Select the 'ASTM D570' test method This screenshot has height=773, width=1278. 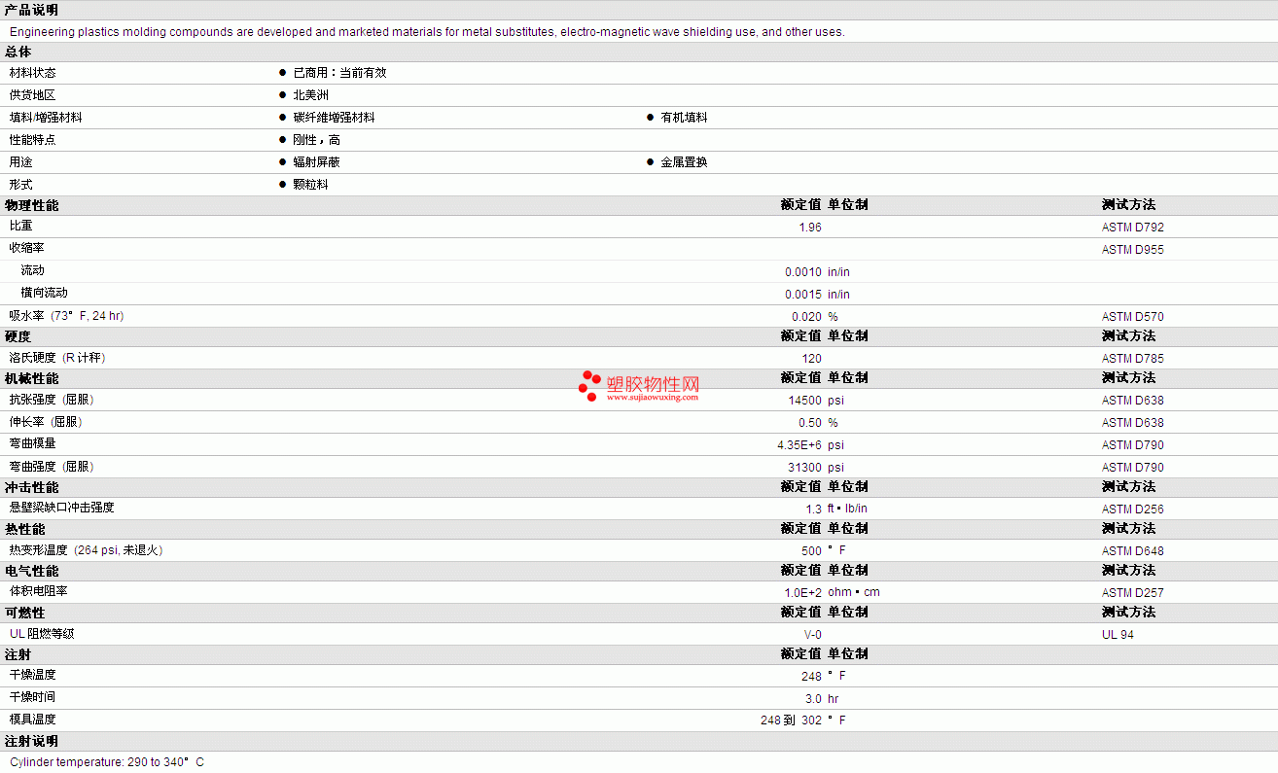(x=1132, y=317)
